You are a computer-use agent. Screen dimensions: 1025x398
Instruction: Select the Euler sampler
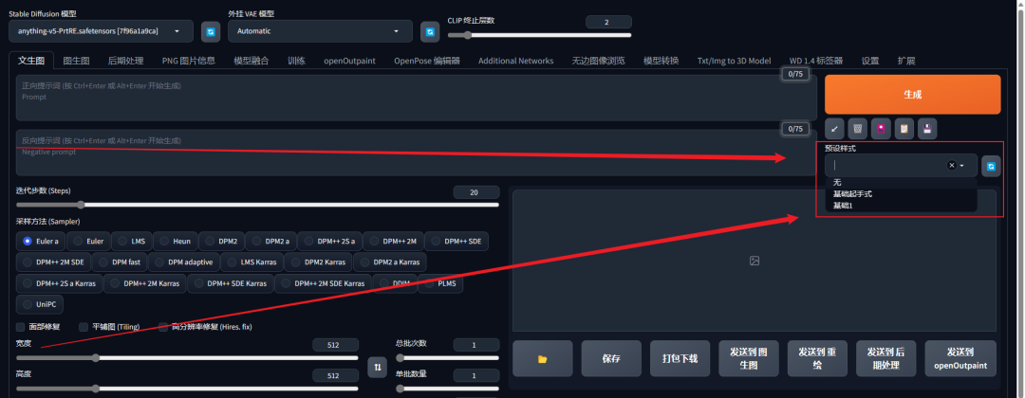[88, 241]
